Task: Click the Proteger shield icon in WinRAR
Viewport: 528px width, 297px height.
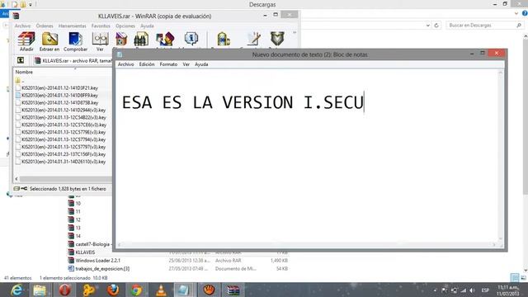Action: click(277, 40)
